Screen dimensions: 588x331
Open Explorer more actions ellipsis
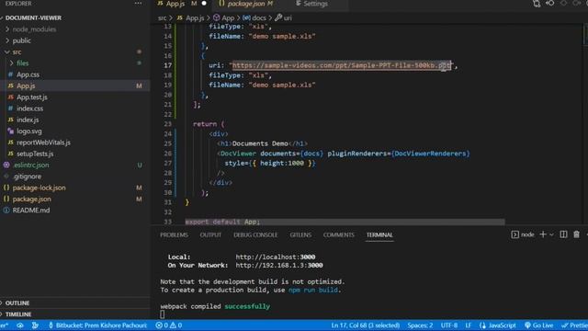pos(138,4)
